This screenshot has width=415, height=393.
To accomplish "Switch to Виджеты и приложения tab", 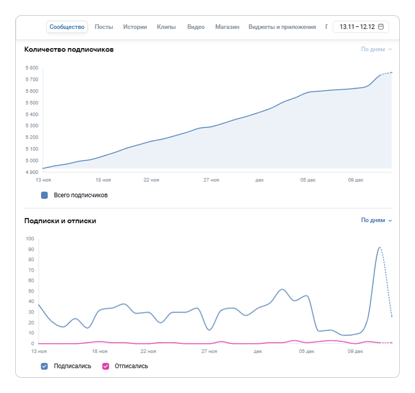I will [x=282, y=27].
